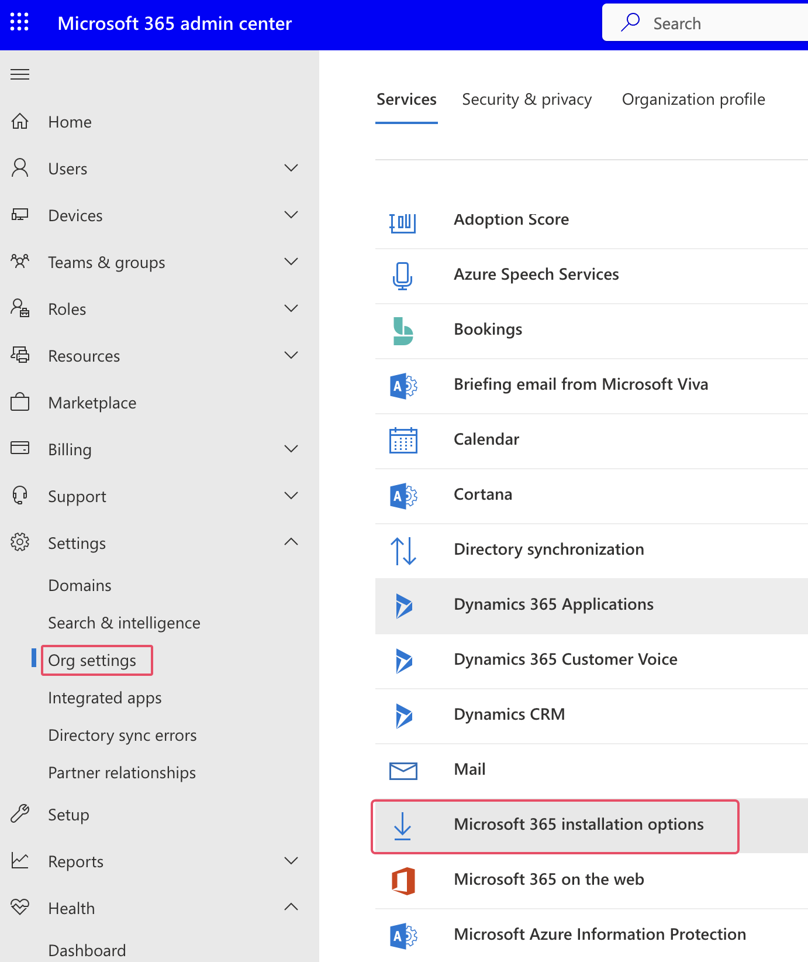Click the Users person icon
This screenshot has height=962, width=808.
click(x=20, y=168)
